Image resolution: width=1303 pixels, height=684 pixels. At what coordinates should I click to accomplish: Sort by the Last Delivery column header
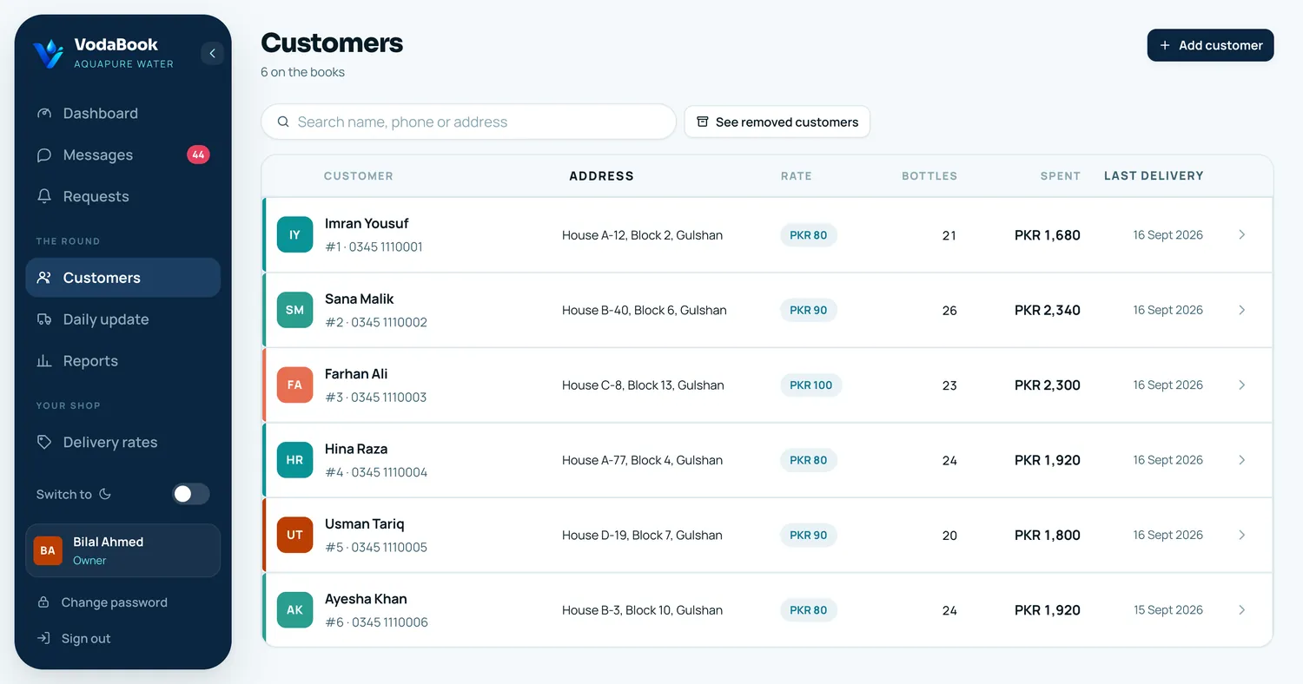click(1154, 176)
